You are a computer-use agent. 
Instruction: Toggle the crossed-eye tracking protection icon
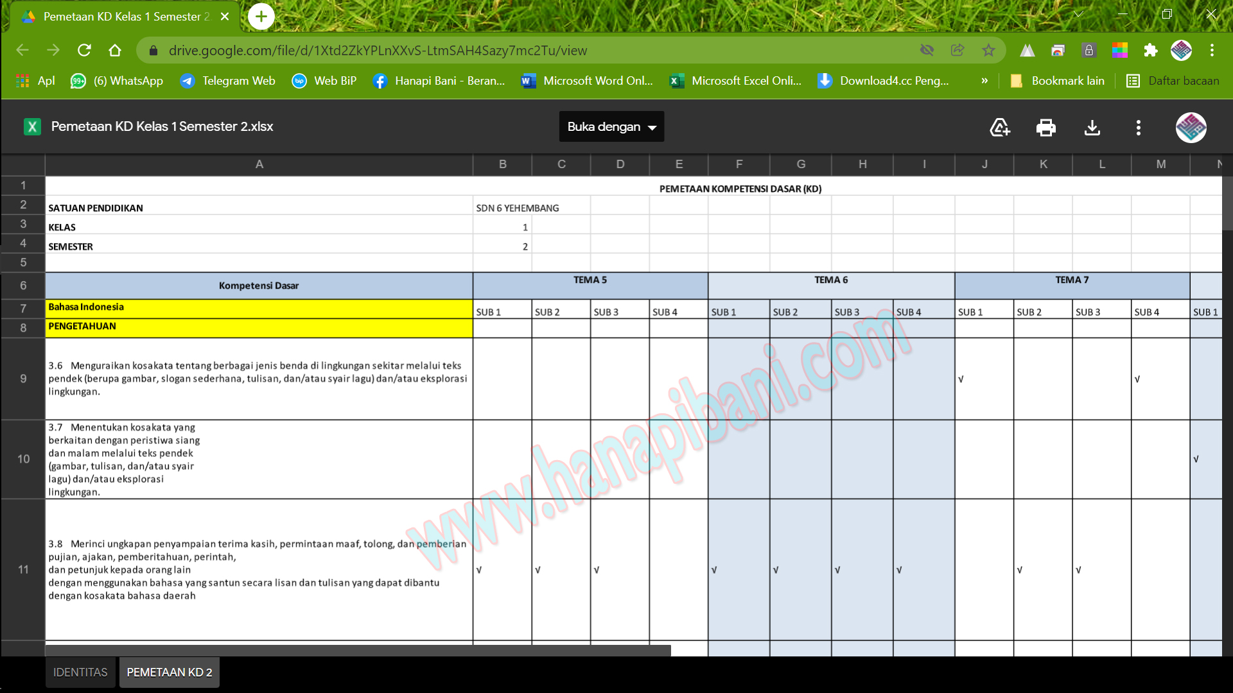[927, 50]
